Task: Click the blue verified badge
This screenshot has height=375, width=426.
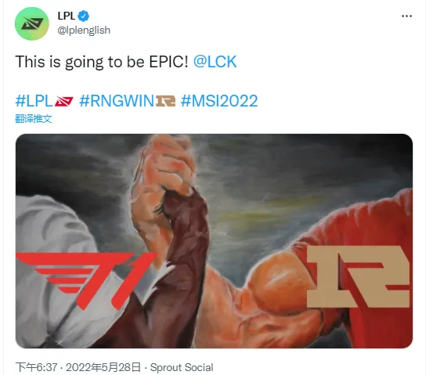Action: coord(84,16)
